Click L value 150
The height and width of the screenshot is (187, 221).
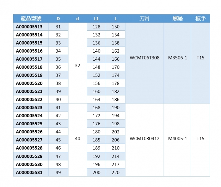tap(115, 27)
